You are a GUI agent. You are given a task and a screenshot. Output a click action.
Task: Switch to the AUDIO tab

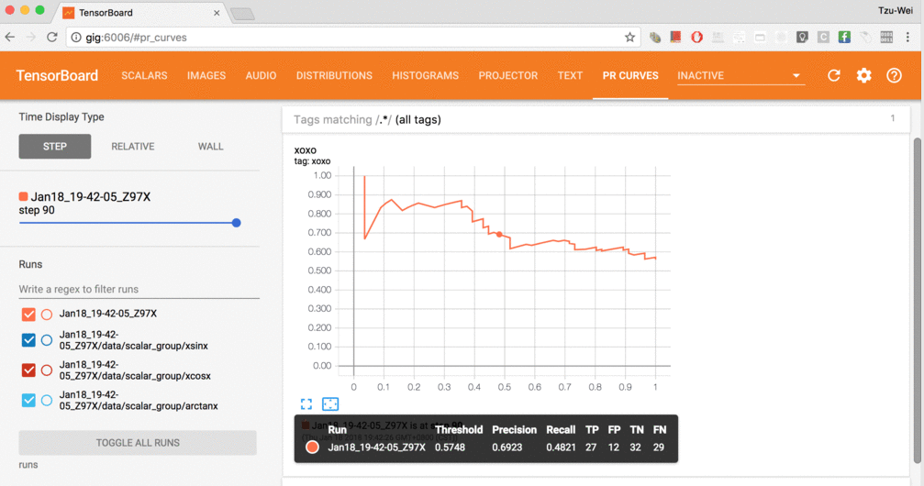[262, 75]
